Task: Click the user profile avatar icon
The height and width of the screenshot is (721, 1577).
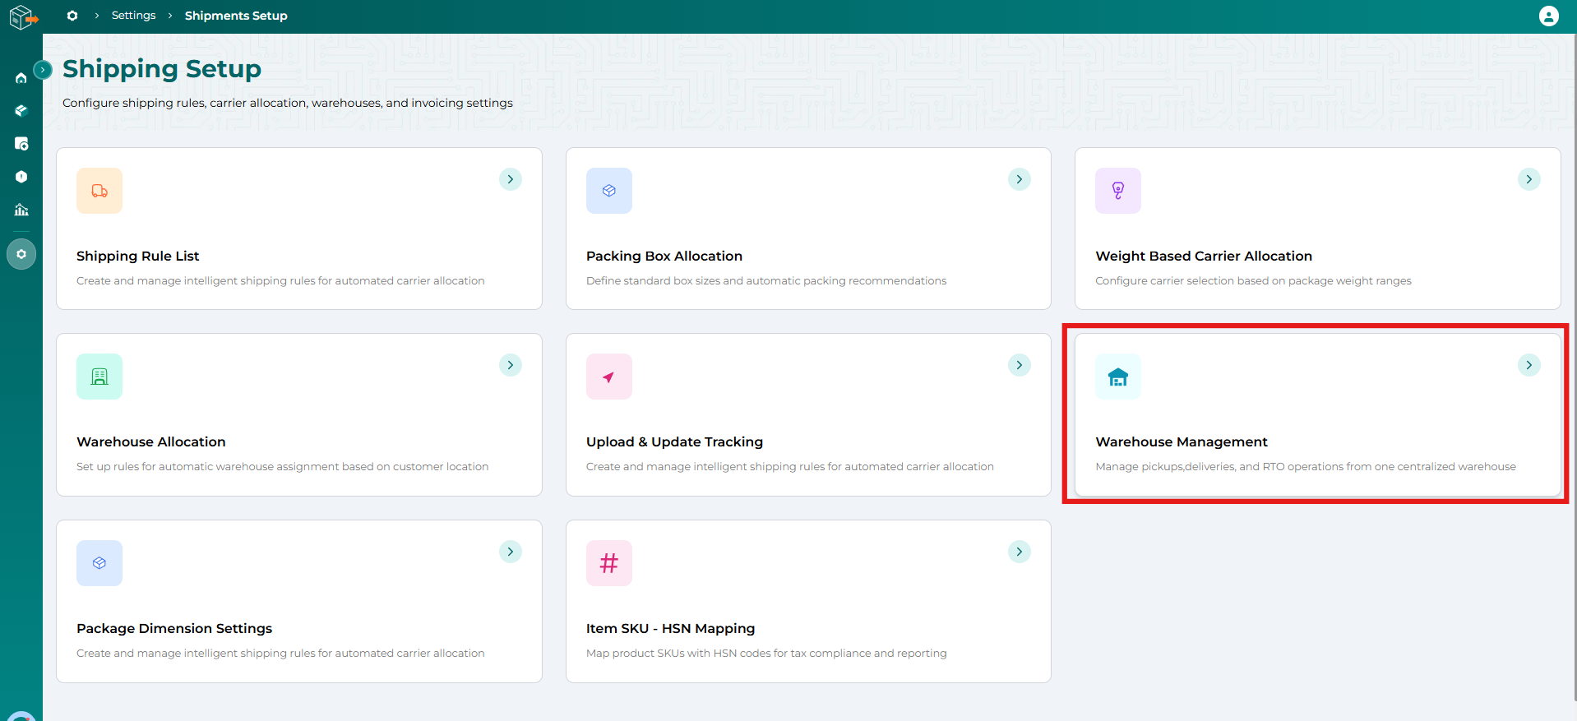Action: point(1548,16)
